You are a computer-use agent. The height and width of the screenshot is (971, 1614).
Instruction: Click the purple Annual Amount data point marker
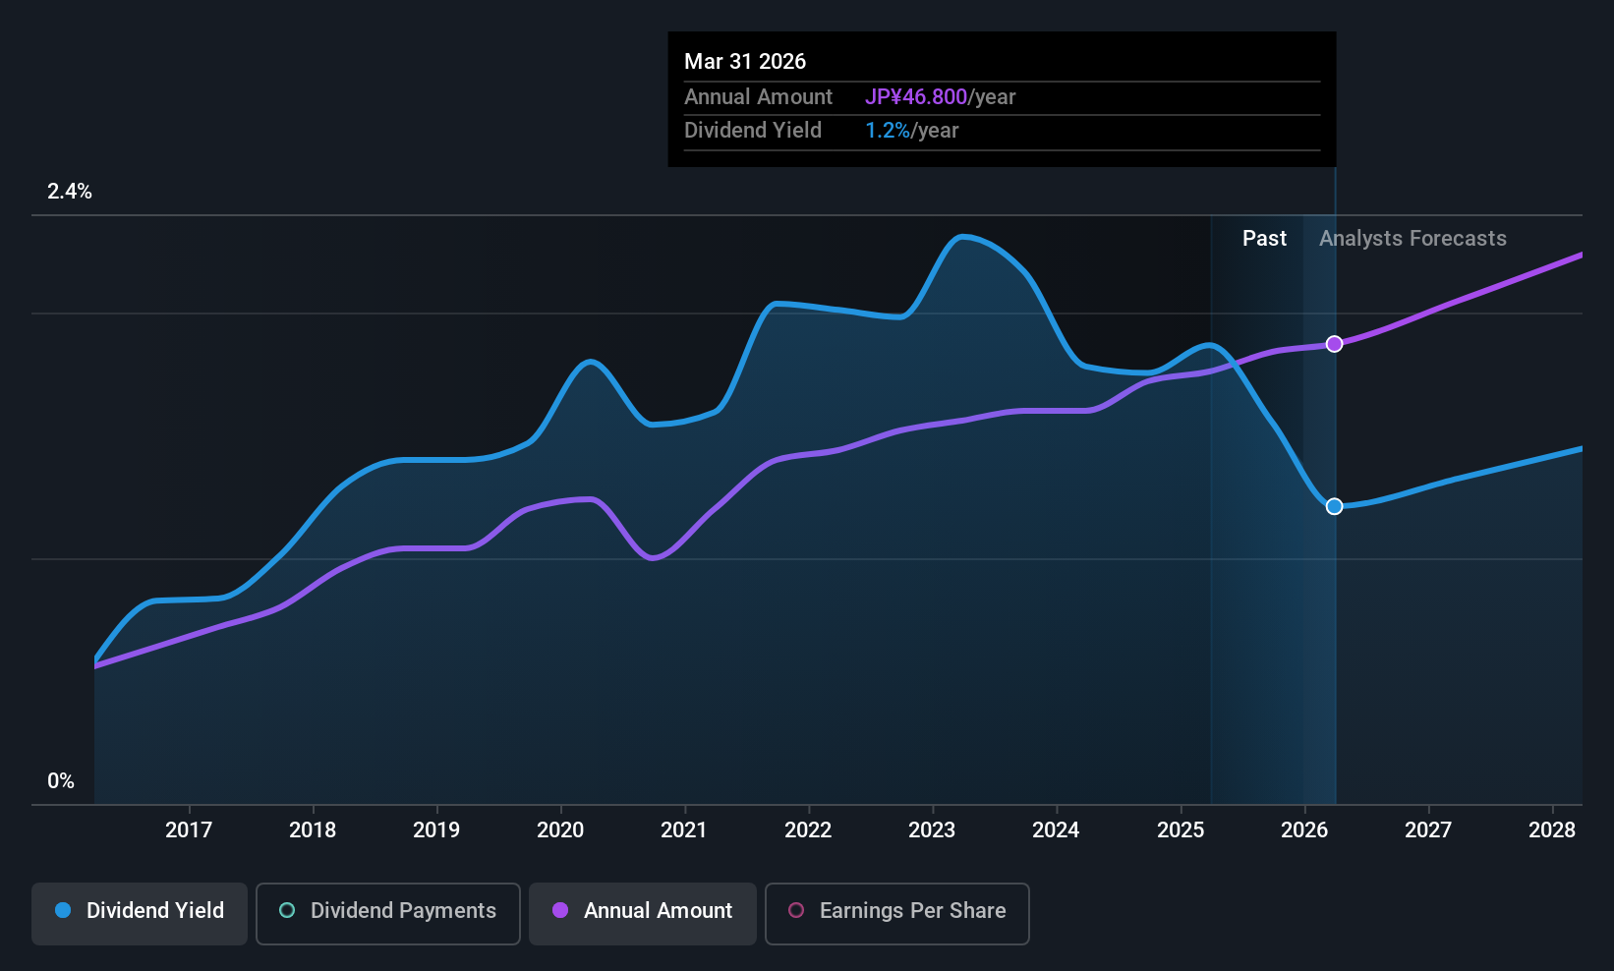pyautogui.click(x=1334, y=344)
